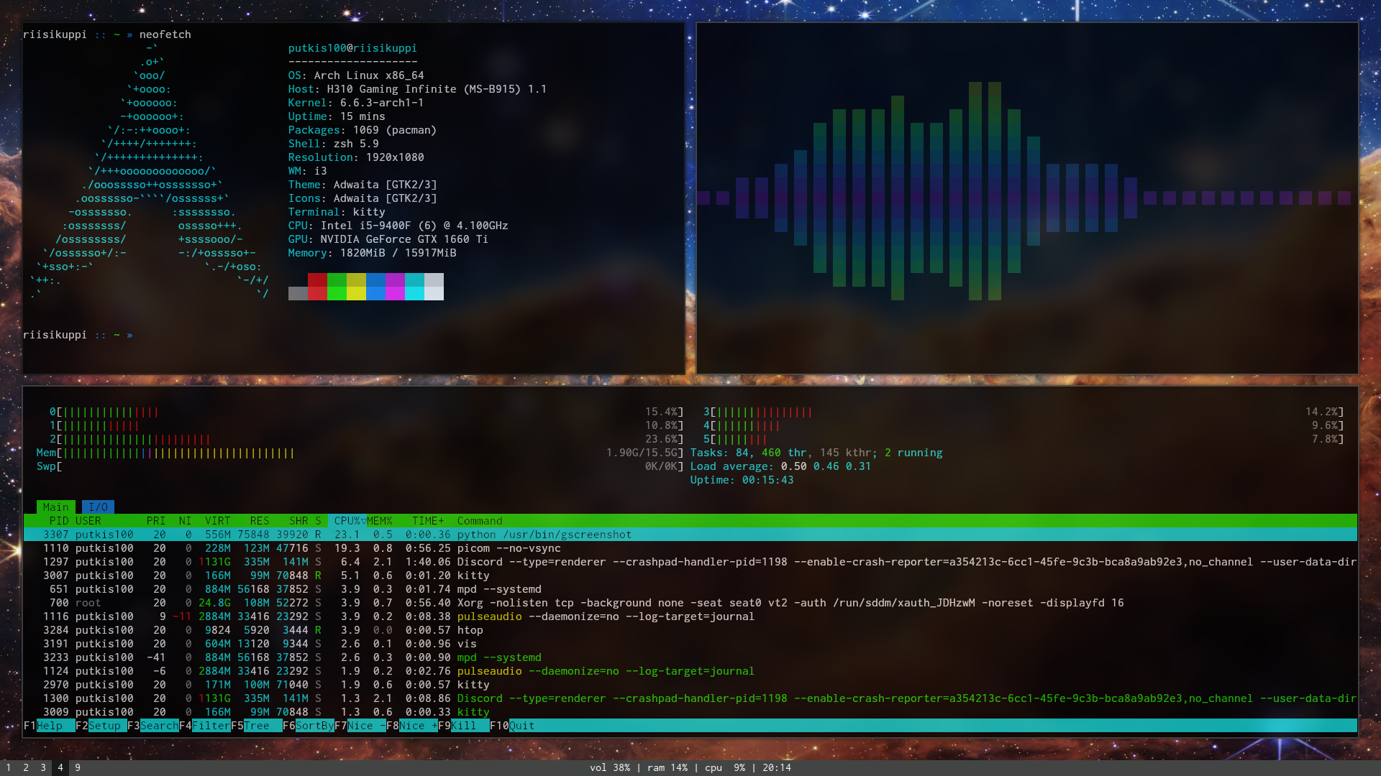Click the 20:14 clock in status bar
Screen dimensions: 1381x776
pyautogui.click(x=777, y=768)
